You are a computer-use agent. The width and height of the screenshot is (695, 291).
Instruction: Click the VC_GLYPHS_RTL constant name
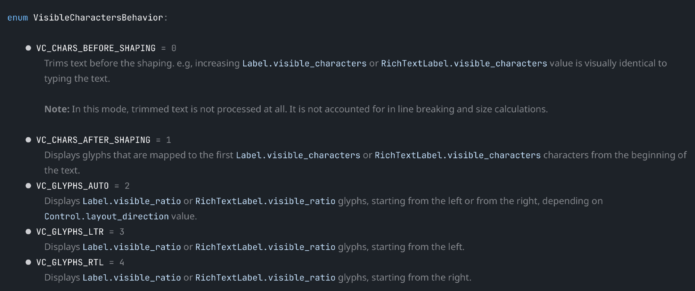(x=70, y=262)
